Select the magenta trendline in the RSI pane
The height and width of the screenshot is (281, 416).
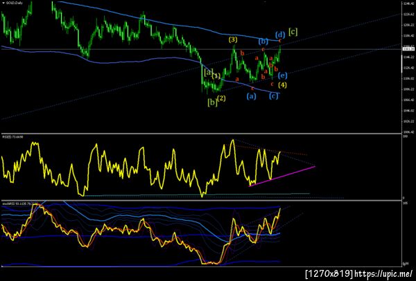[x=282, y=176]
